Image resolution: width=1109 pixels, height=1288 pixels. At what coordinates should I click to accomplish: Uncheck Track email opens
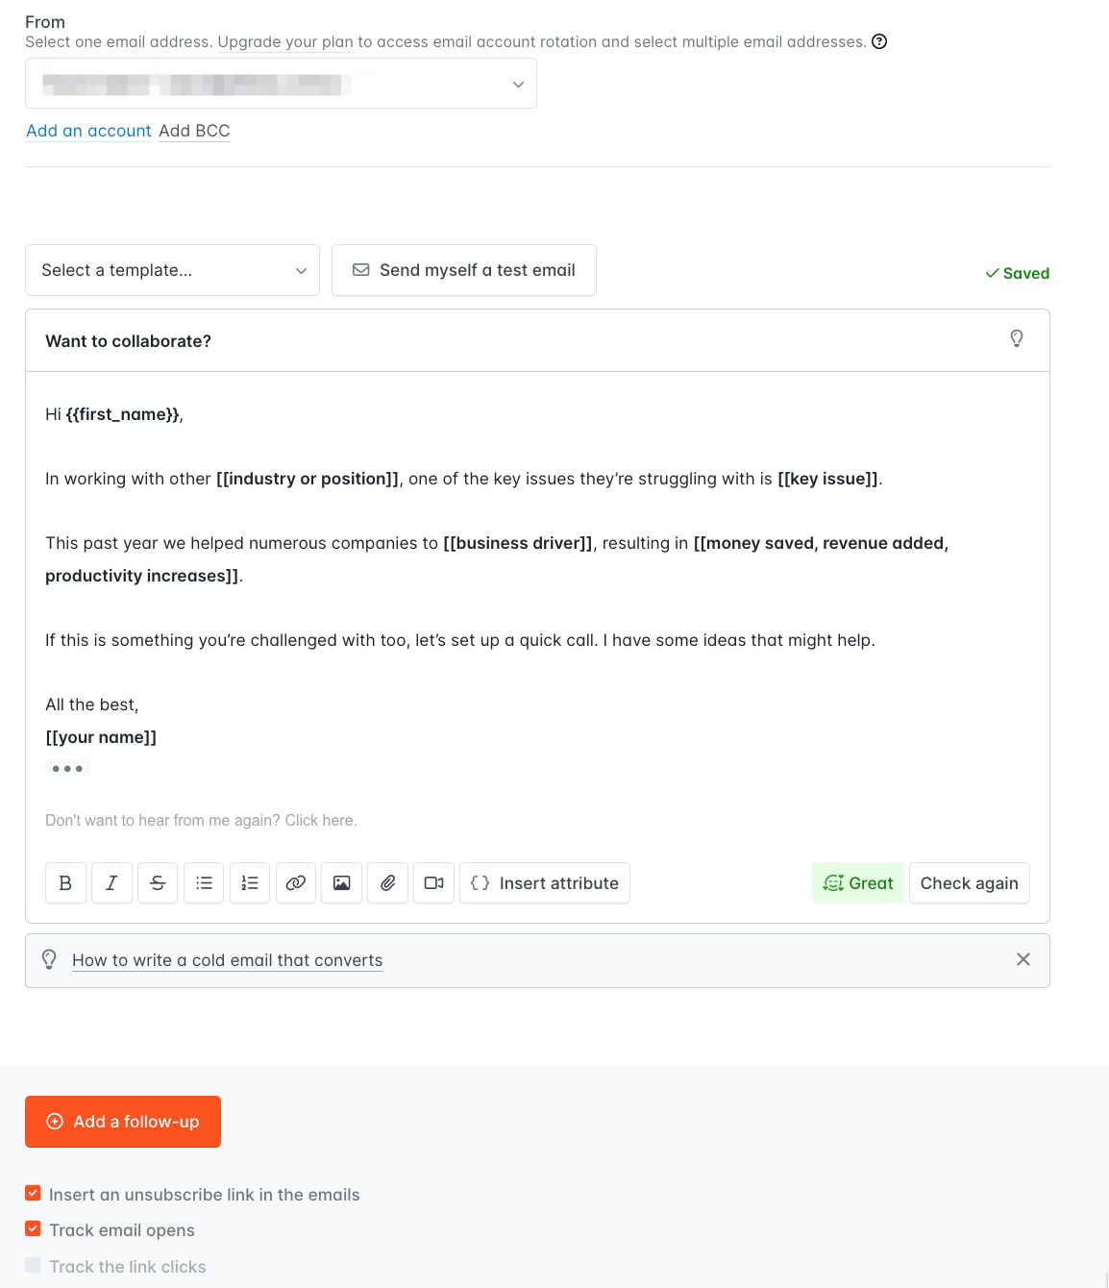pos(33,1228)
